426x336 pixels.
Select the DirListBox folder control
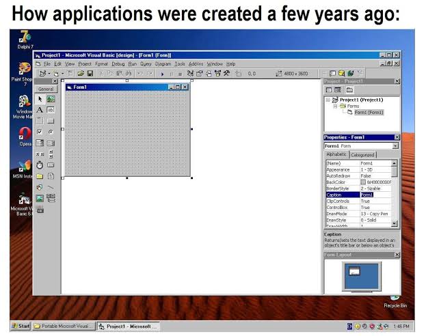[40, 176]
